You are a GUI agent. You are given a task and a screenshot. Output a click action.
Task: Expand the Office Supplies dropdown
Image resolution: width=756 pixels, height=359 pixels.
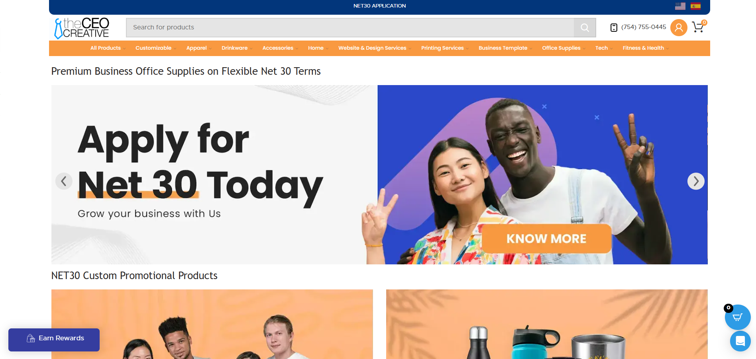coord(564,48)
